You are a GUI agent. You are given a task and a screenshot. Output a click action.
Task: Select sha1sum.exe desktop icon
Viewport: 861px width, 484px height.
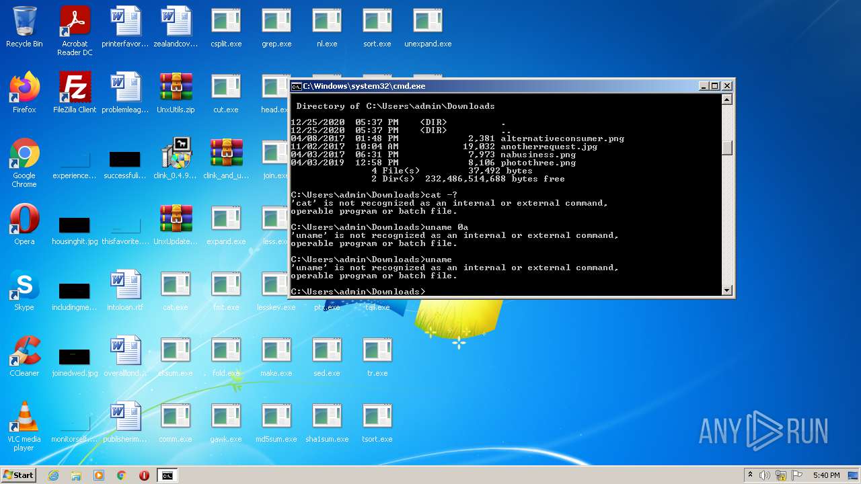(327, 422)
